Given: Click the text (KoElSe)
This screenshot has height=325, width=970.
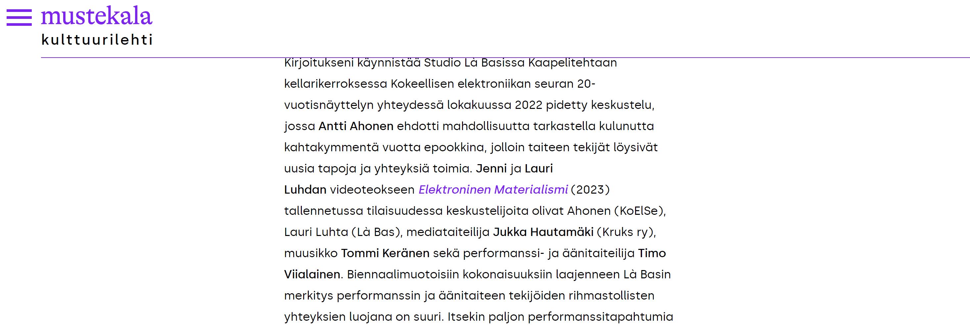Looking at the screenshot, I should [x=640, y=211].
